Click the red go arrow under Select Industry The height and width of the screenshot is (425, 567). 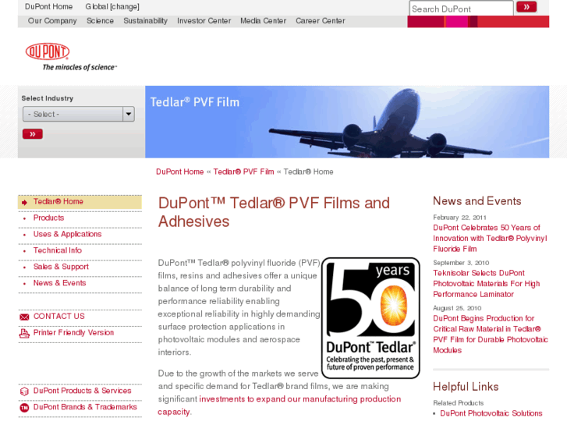tap(33, 134)
